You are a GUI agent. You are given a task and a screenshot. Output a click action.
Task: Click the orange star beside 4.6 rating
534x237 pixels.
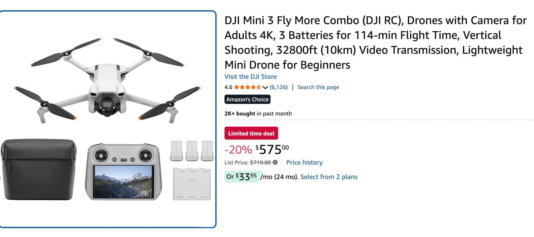coord(237,87)
